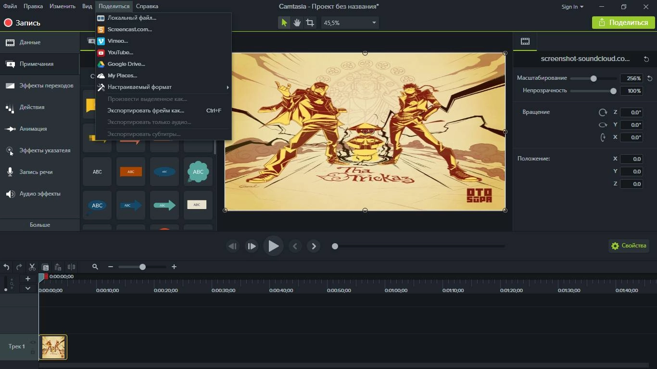Reset all properties beside screenshot-soundcloud title
The image size is (657, 369).
coord(646,59)
